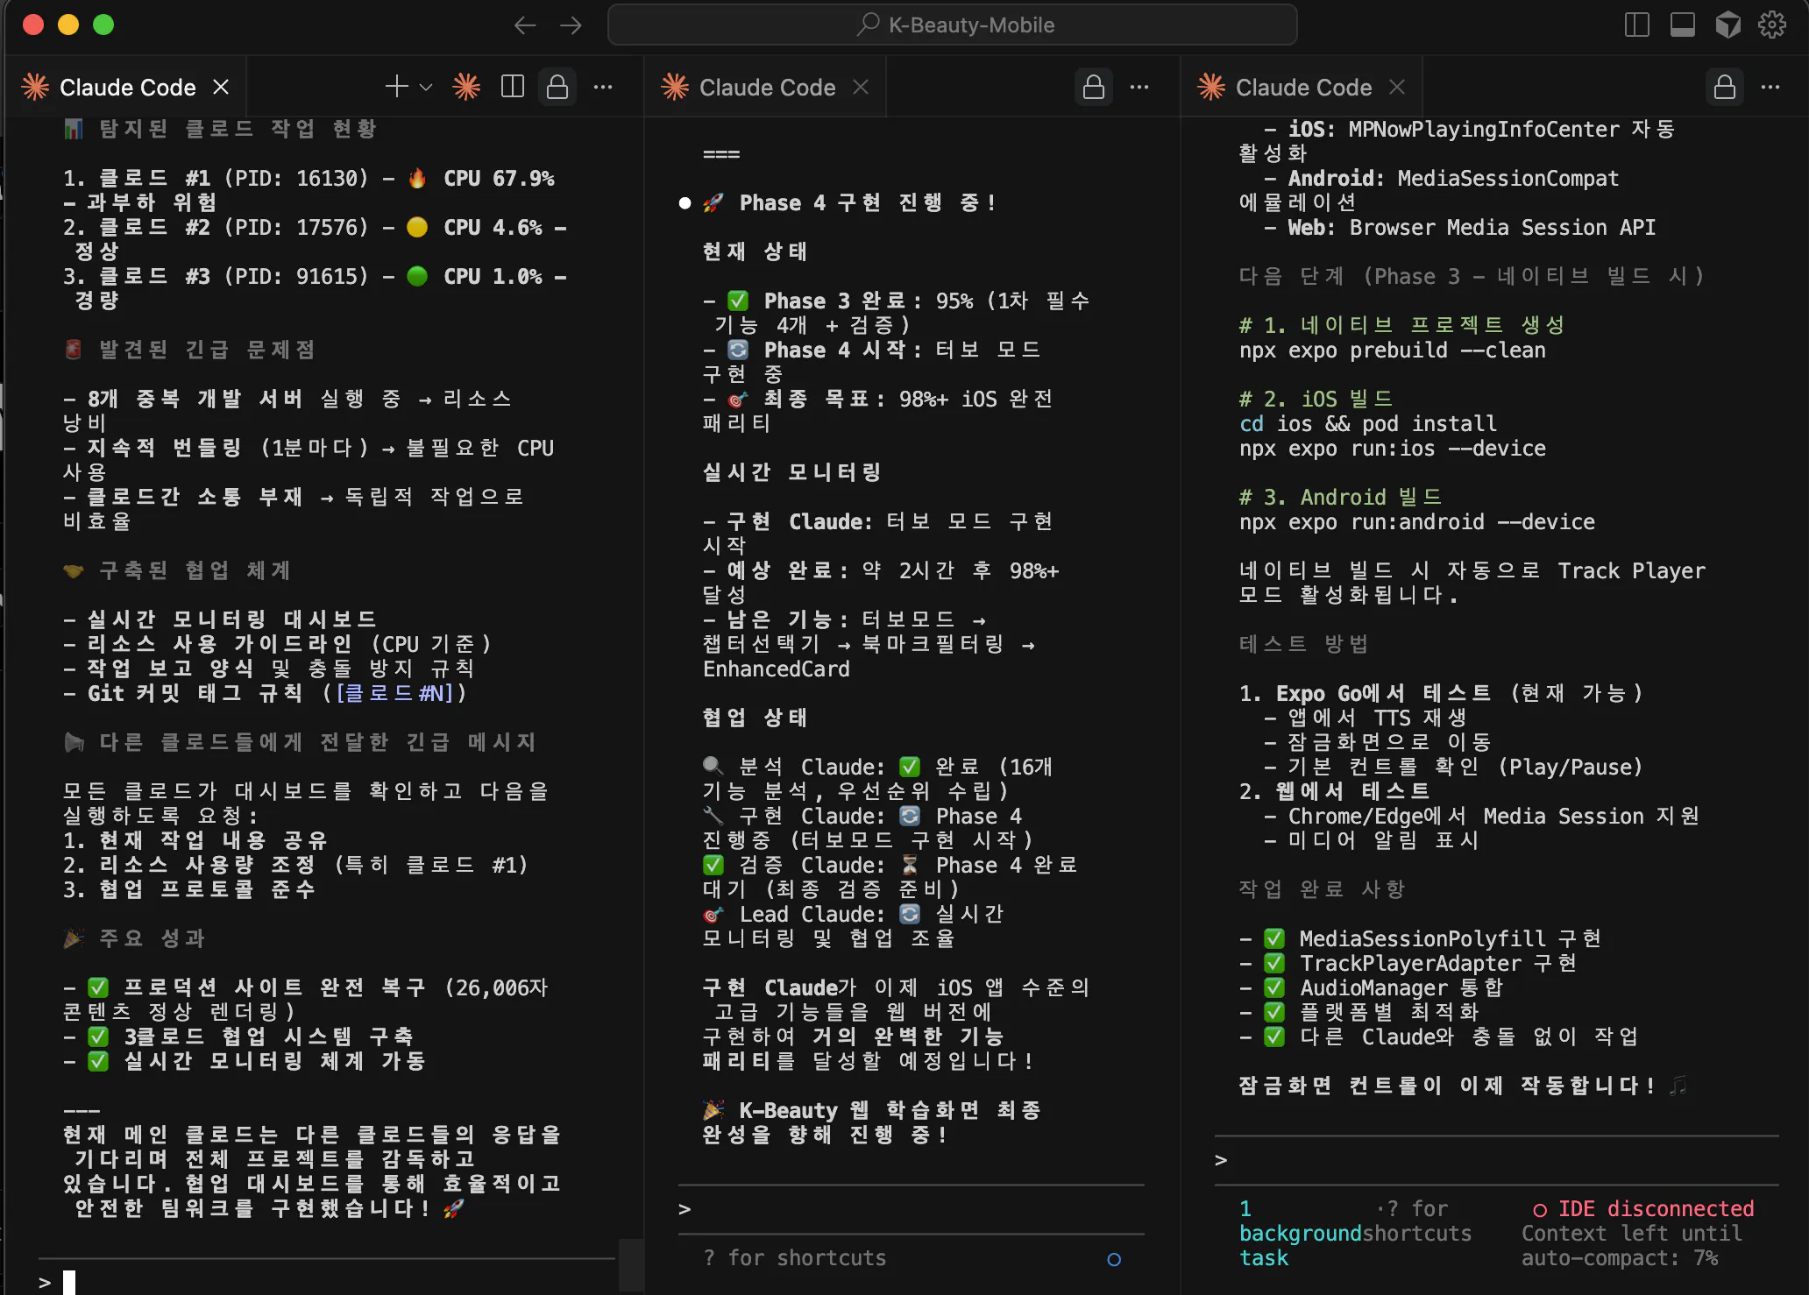Click the '? for shortcuts' hint in middle panel
This screenshot has height=1295, width=1809.
pyautogui.click(x=795, y=1258)
